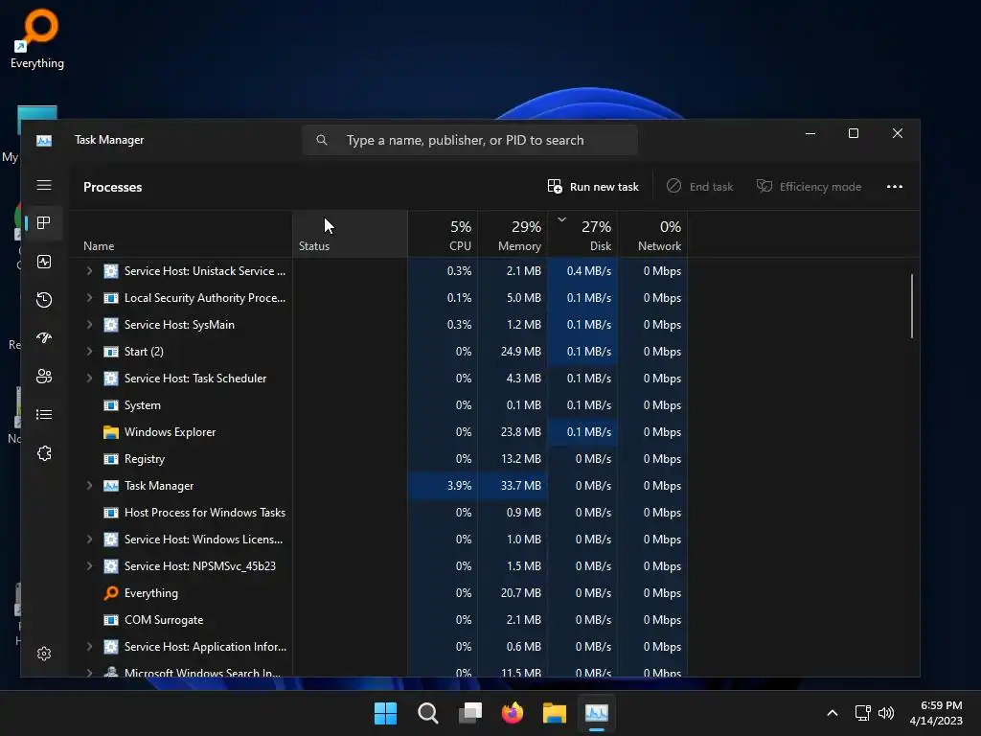Open the Users sidebar icon
The width and height of the screenshot is (981, 736).
(x=44, y=376)
